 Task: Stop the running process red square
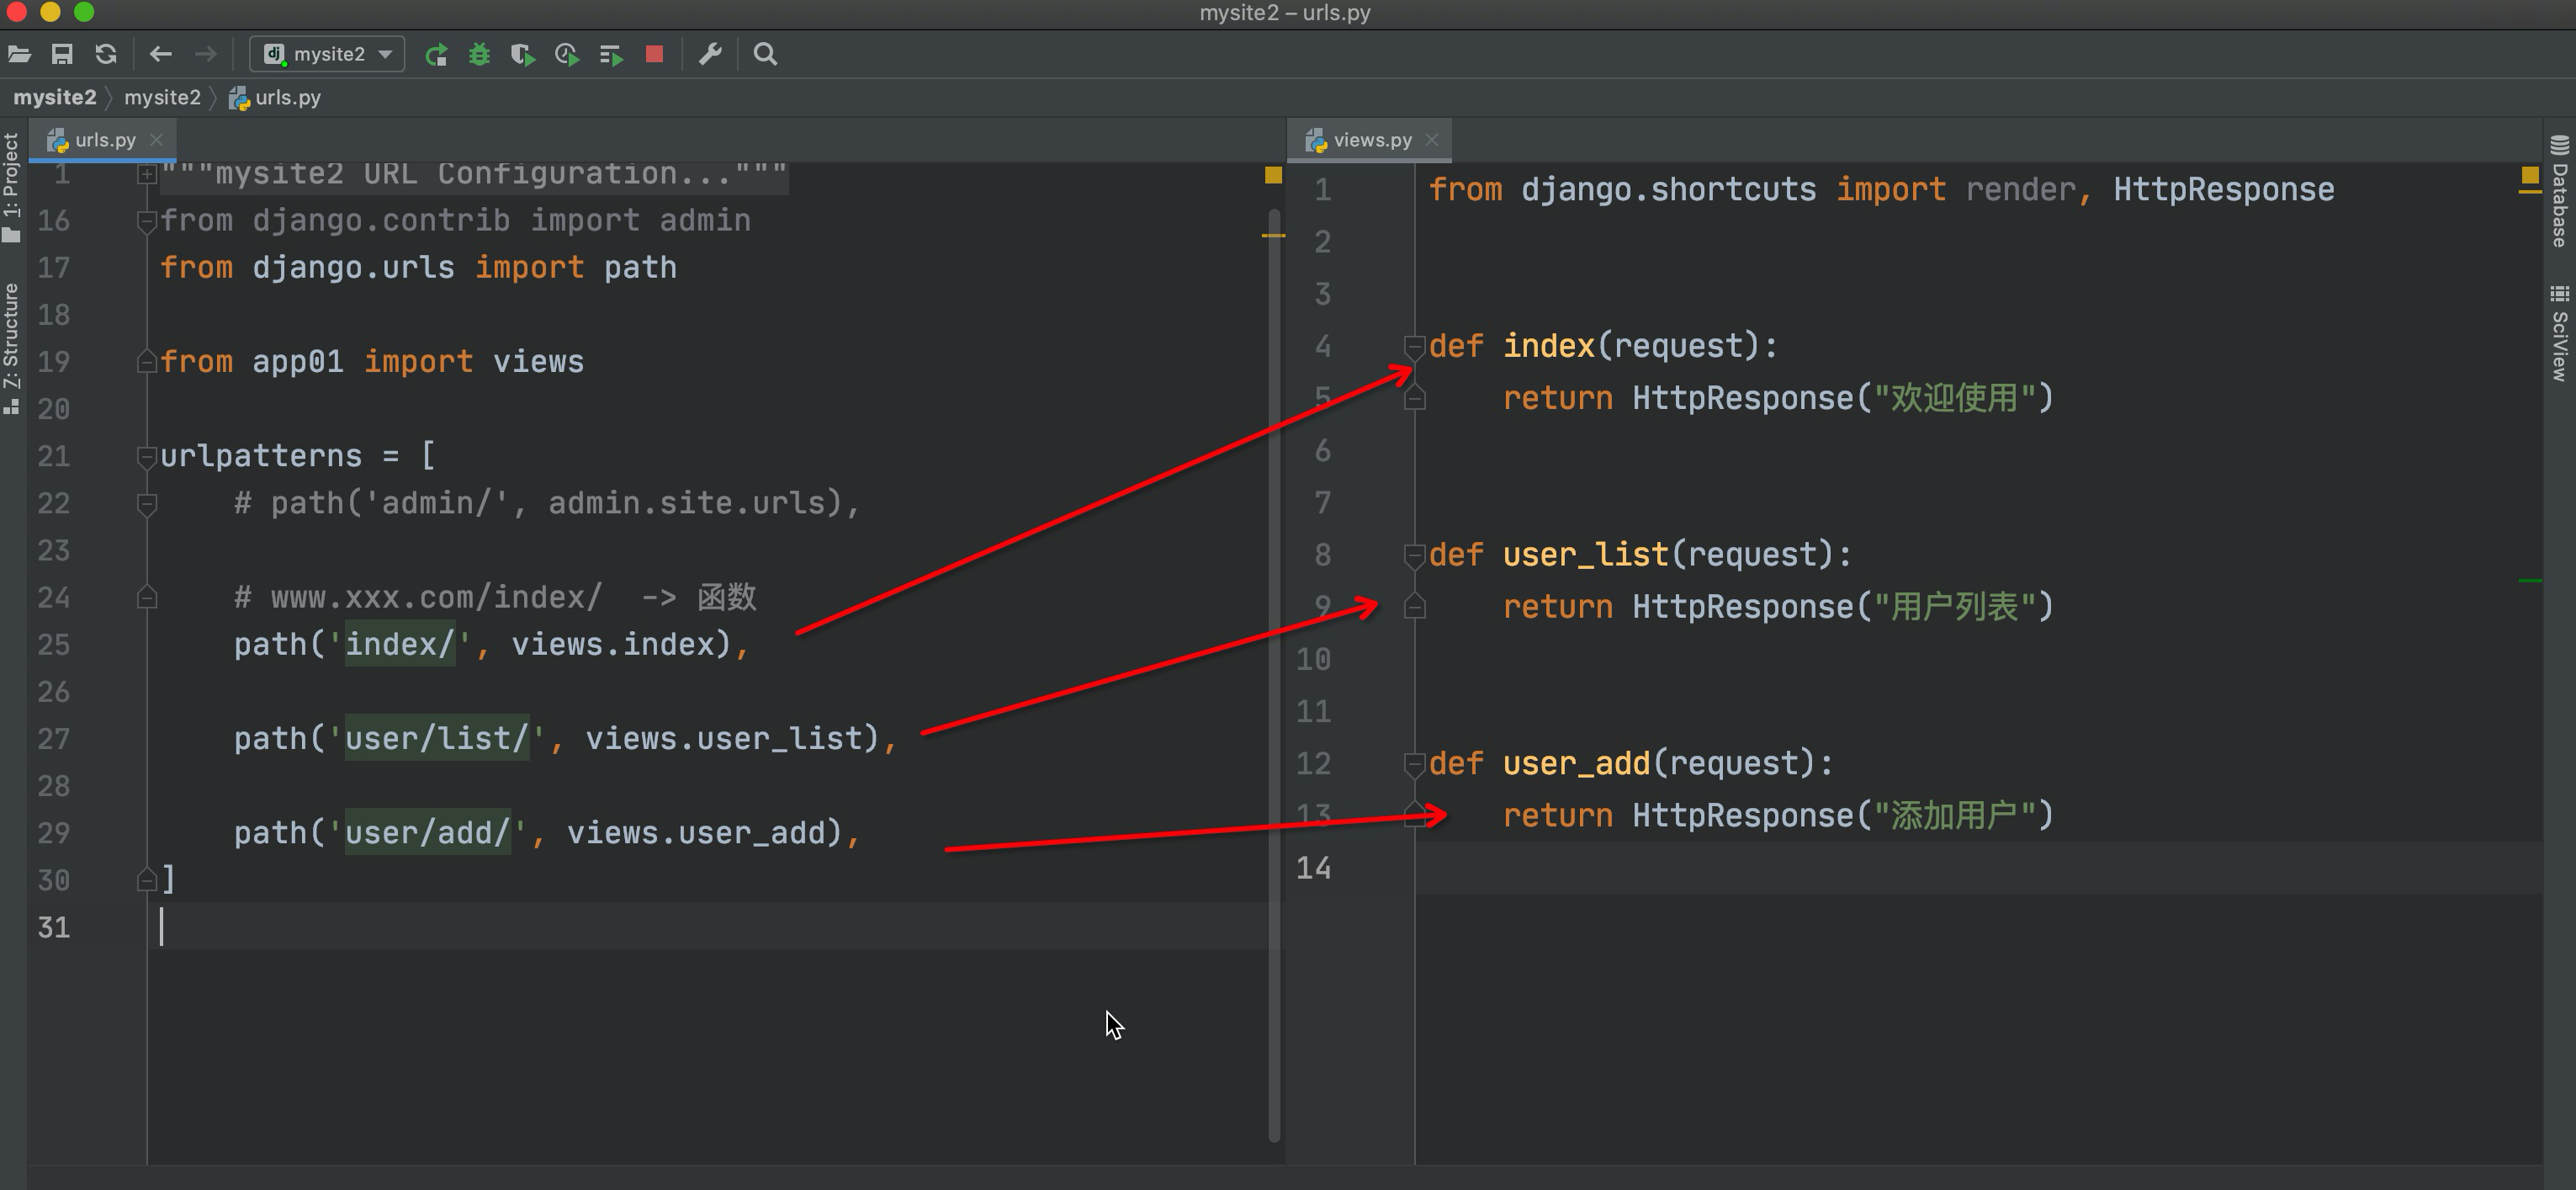point(654,55)
